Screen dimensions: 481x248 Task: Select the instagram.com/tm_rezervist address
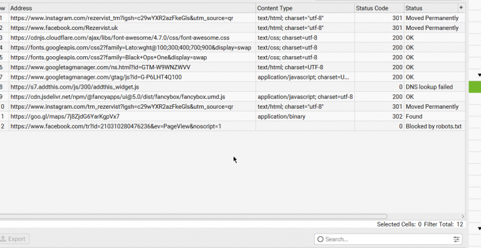click(122, 106)
